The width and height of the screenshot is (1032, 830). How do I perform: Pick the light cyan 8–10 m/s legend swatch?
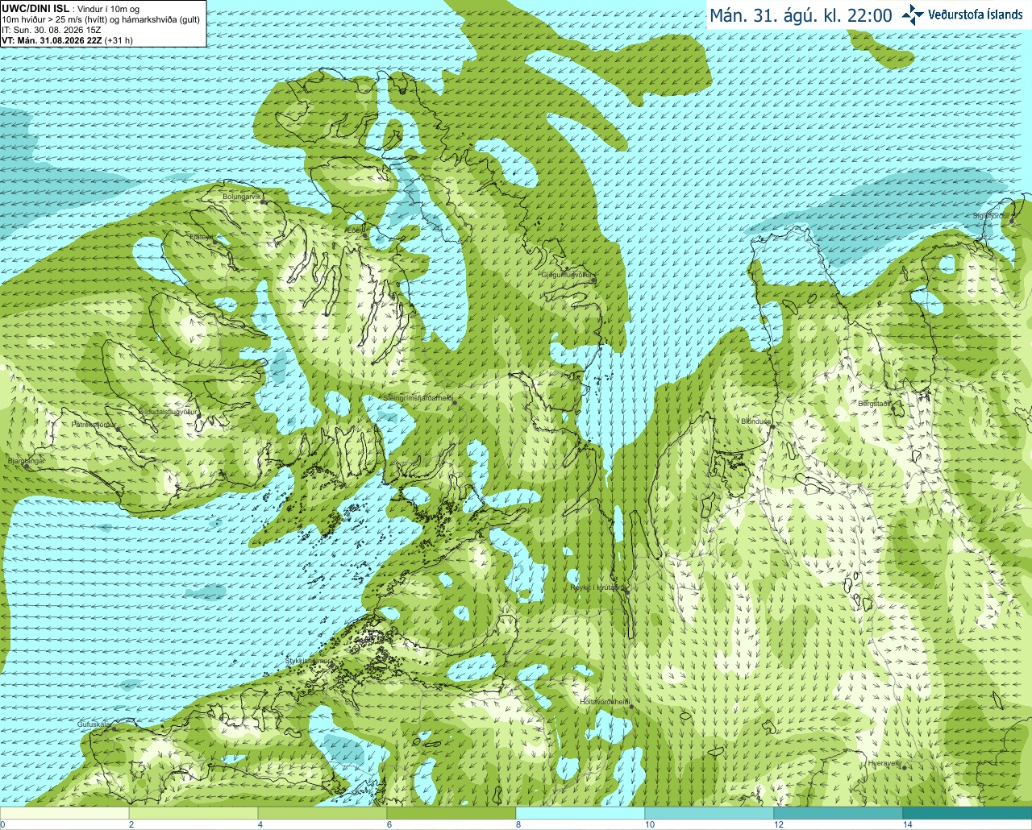pos(580,813)
